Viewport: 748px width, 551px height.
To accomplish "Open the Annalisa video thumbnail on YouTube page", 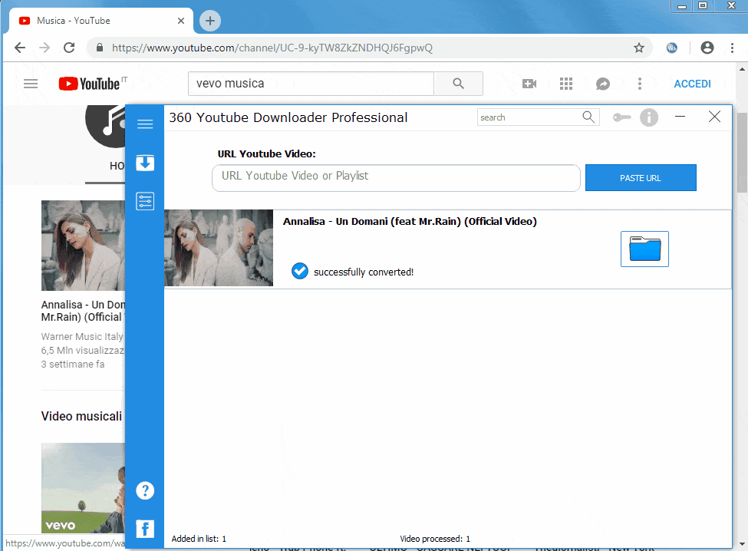I will [x=83, y=246].
